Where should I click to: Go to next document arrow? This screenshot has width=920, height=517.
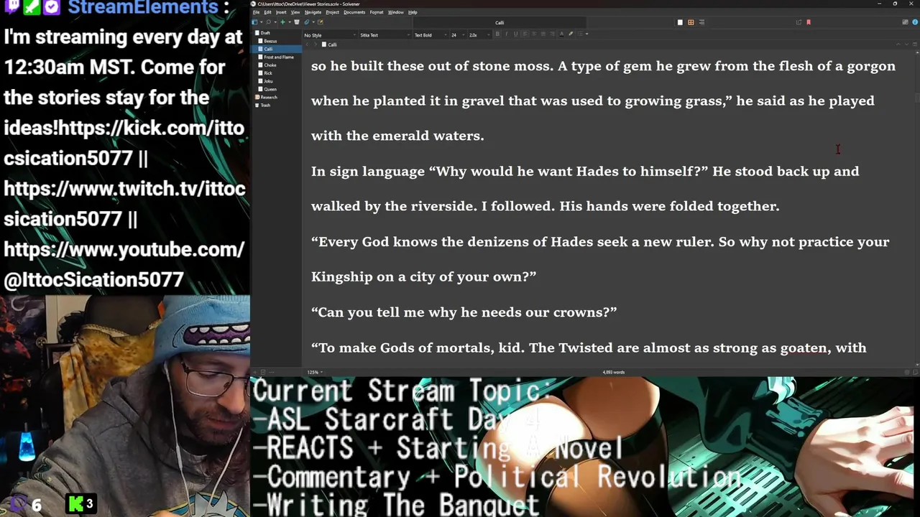907,45
